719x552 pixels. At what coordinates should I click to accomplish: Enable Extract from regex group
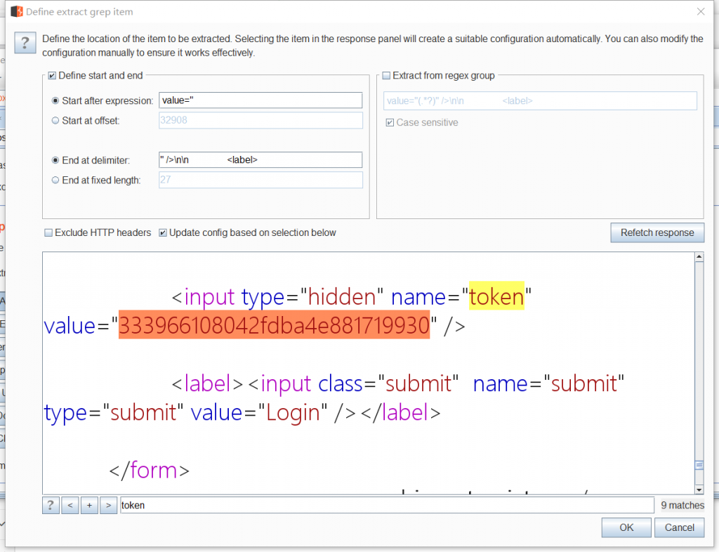(x=386, y=76)
